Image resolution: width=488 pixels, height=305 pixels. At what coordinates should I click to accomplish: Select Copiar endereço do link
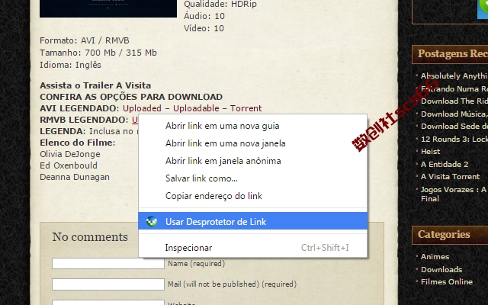(252, 196)
